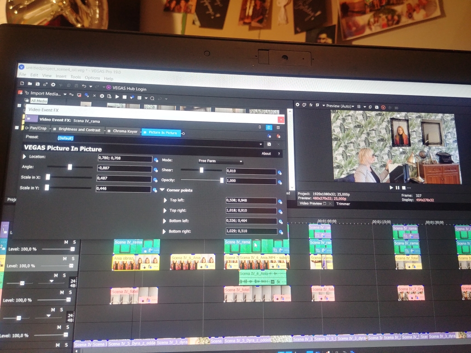
Task: Click the About button
Action: 266,154
